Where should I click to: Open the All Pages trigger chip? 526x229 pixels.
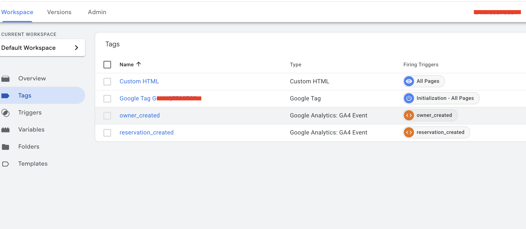pos(424,81)
